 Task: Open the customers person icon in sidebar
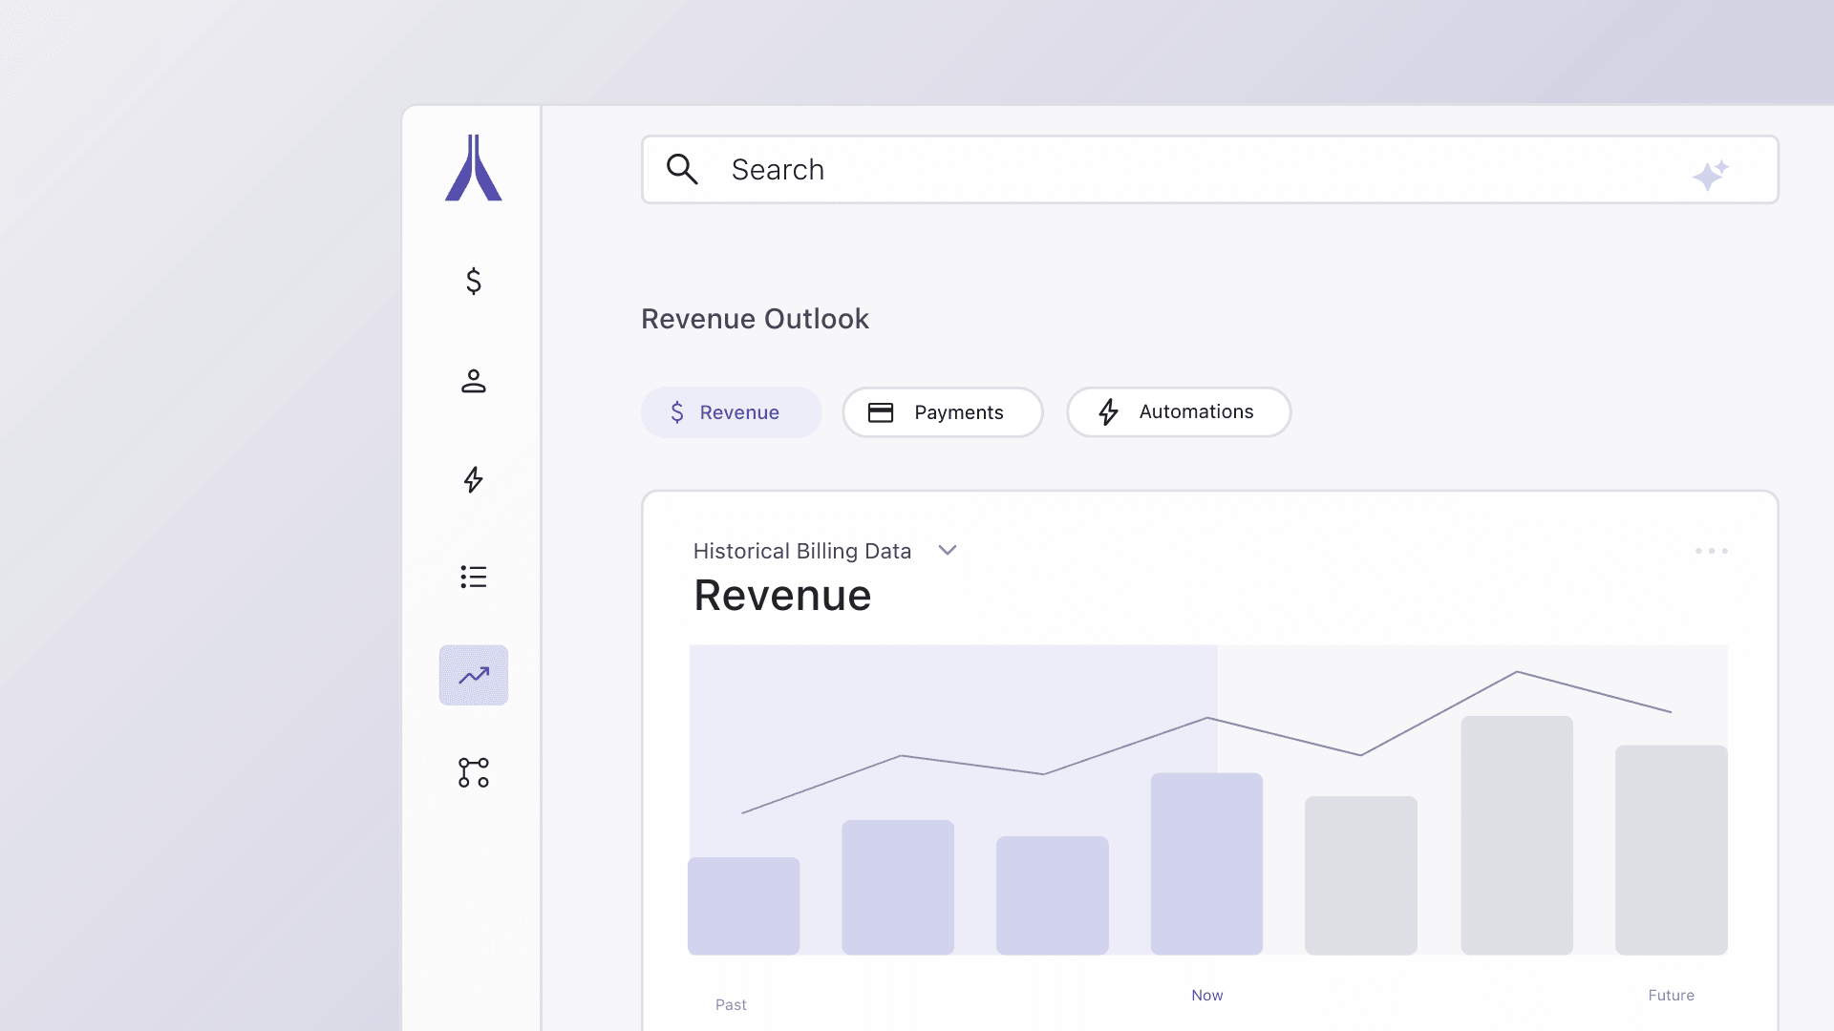tap(473, 381)
